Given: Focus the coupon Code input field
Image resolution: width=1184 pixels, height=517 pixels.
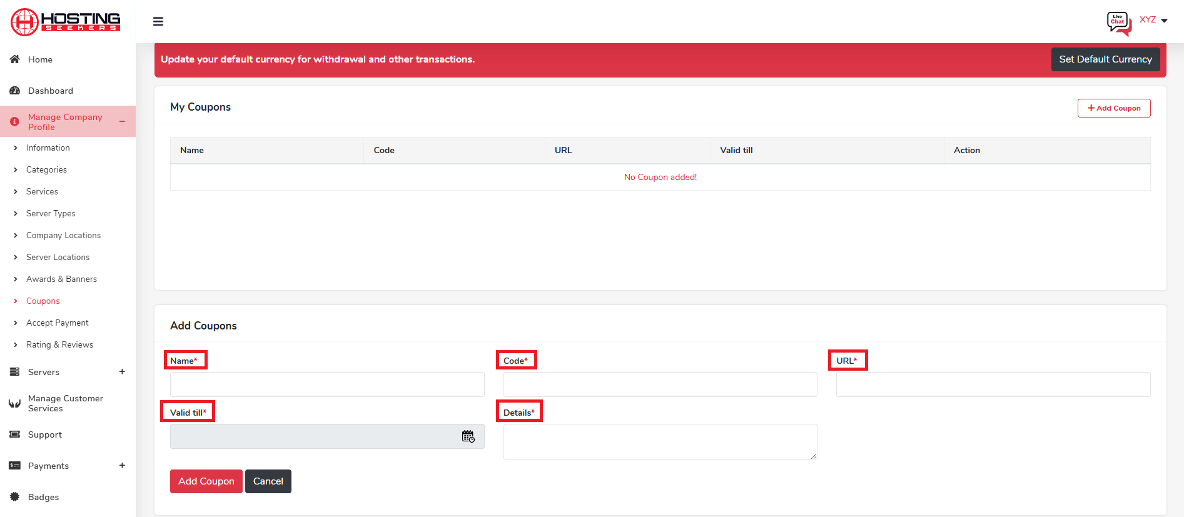Looking at the screenshot, I should (660, 384).
